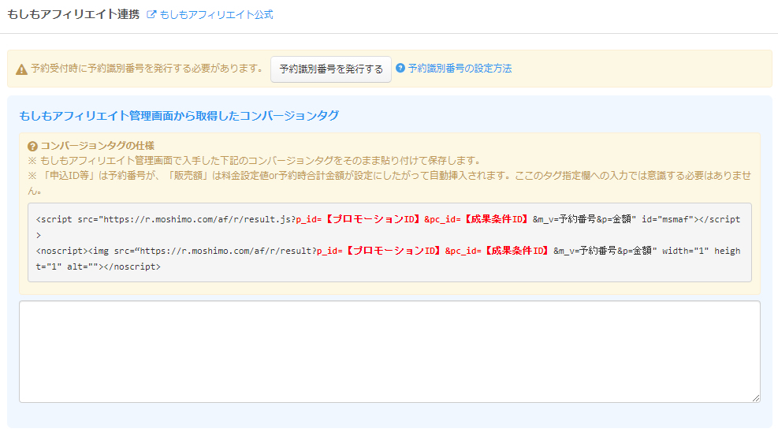Open the もしもアフィリエイト公式 link

pos(216,15)
